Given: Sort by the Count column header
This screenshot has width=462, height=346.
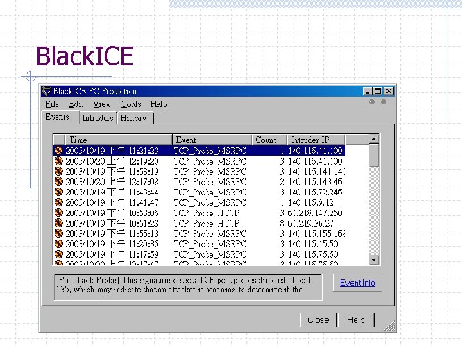Looking at the screenshot, I should click(x=269, y=140).
